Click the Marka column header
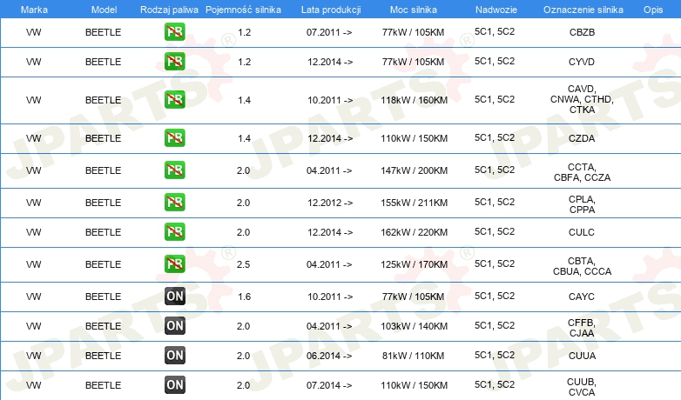Viewport: 681px width, 400px height. (34, 10)
